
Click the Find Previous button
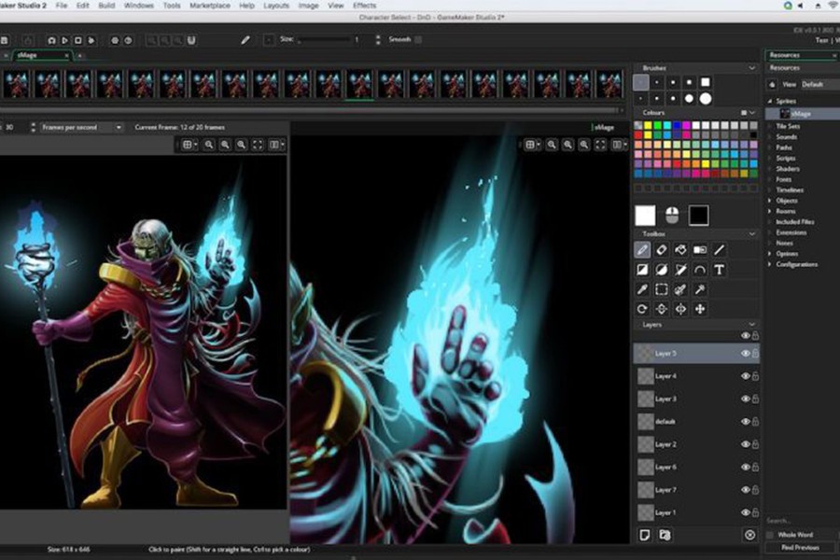pyautogui.click(x=800, y=548)
